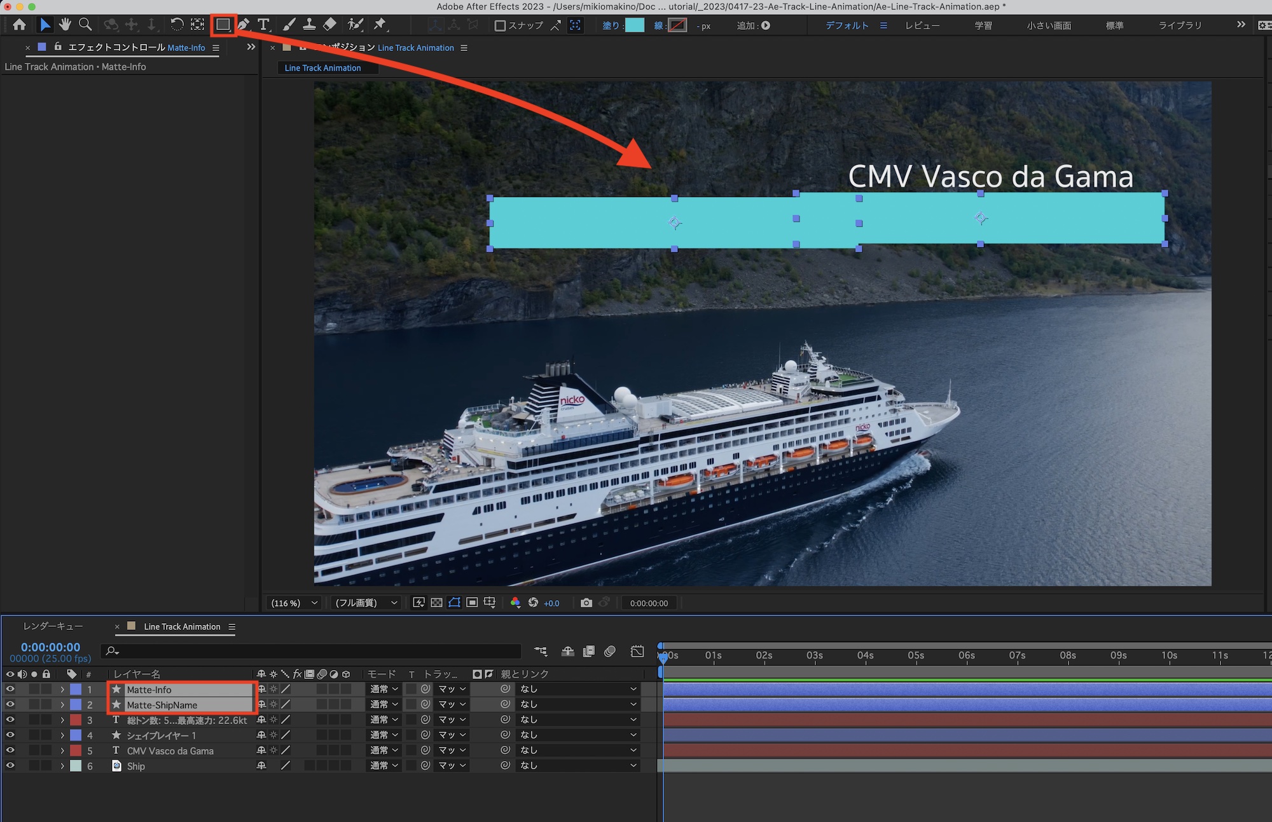Select the Zoom magnifier tool
The height and width of the screenshot is (822, 1272).
click(x=85, y=25)
